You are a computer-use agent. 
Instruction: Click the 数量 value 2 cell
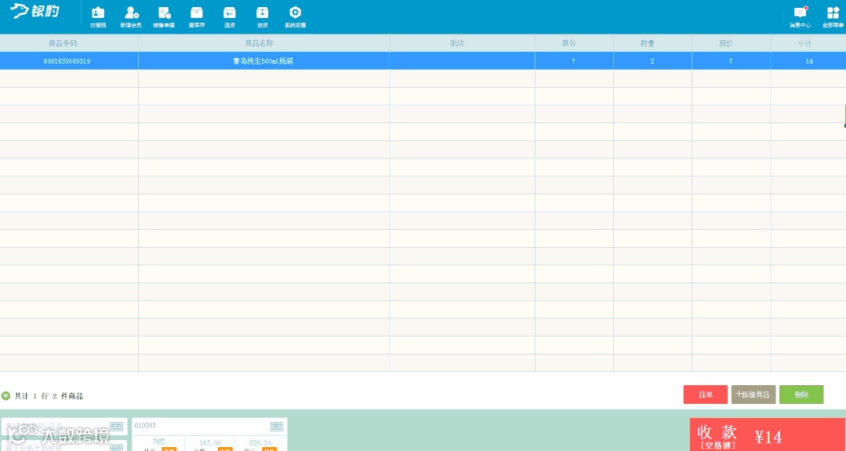(652, 61)
